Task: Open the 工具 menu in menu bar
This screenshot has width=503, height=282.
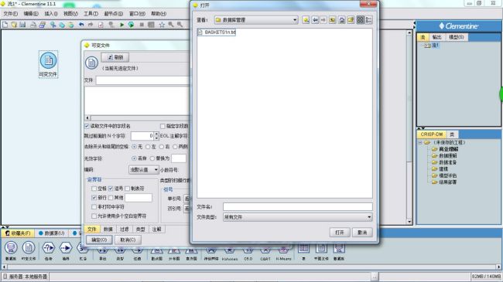Action: click(91, 14)
